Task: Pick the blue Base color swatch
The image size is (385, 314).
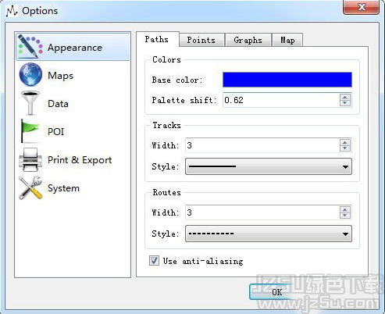Action: click(x=287, y=80)
